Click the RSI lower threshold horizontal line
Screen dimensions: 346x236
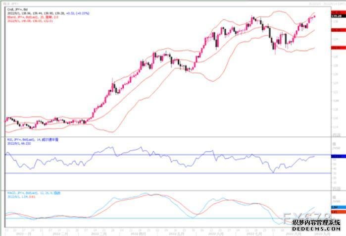coord(148,173)
